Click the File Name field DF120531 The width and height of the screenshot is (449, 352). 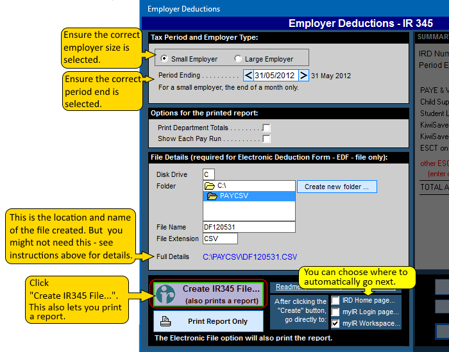pyautogui.click(x=249, y=227)
